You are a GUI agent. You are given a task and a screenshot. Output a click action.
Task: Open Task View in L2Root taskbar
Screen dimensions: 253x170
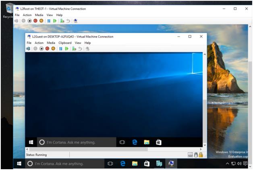tap(110, 164)
